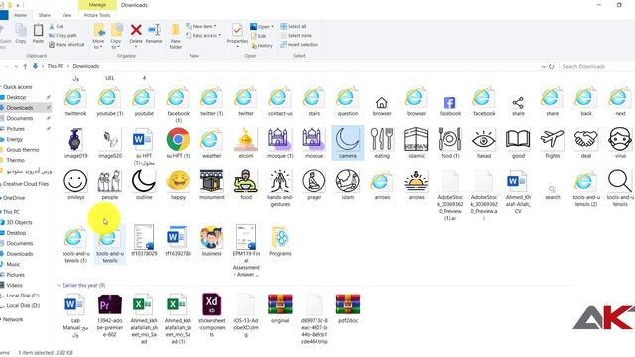
Task: Open the Easy access dropdown
Action: pyautogui.click(x=203, y=36)
